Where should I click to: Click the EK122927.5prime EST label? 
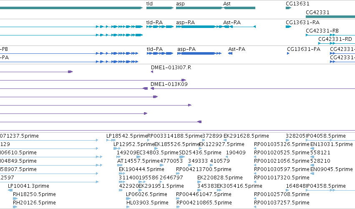(x=222, y=144)
